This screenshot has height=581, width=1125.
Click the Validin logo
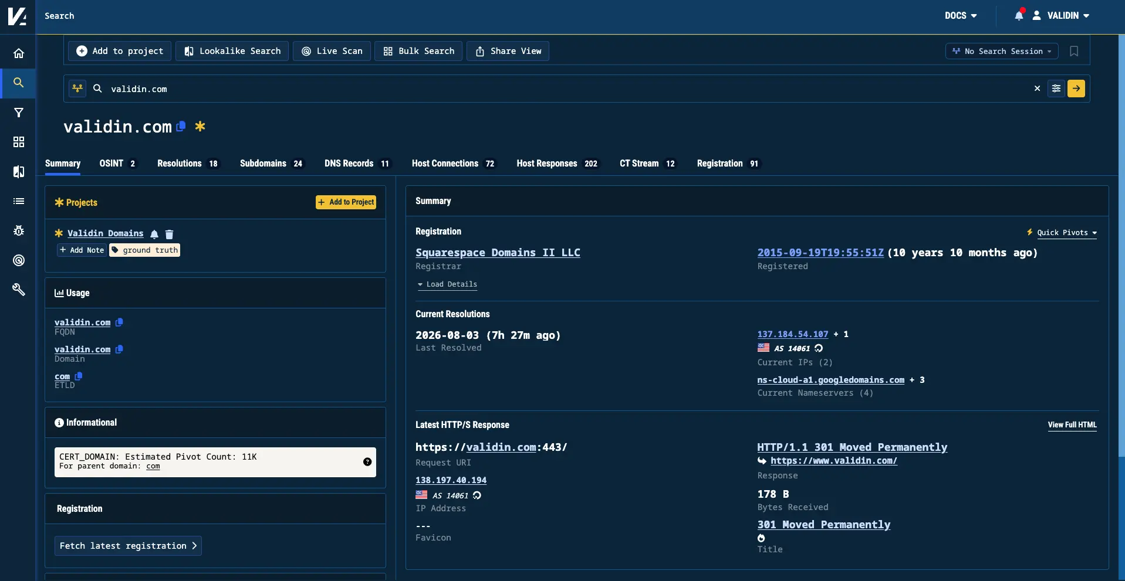pyautogui.click(x=17, y=16)
